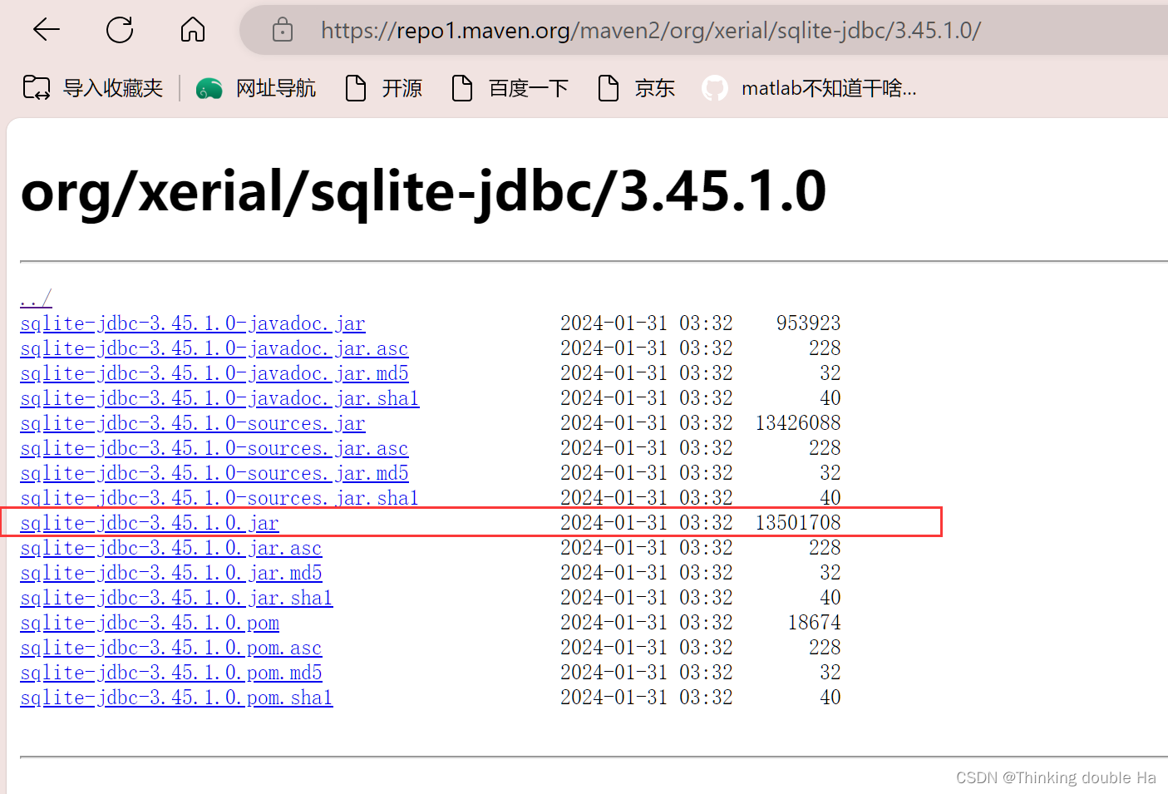Screen dimensions: 1168x794
Task: Open the 京东 bookmark
Action: tap(654, 87)
